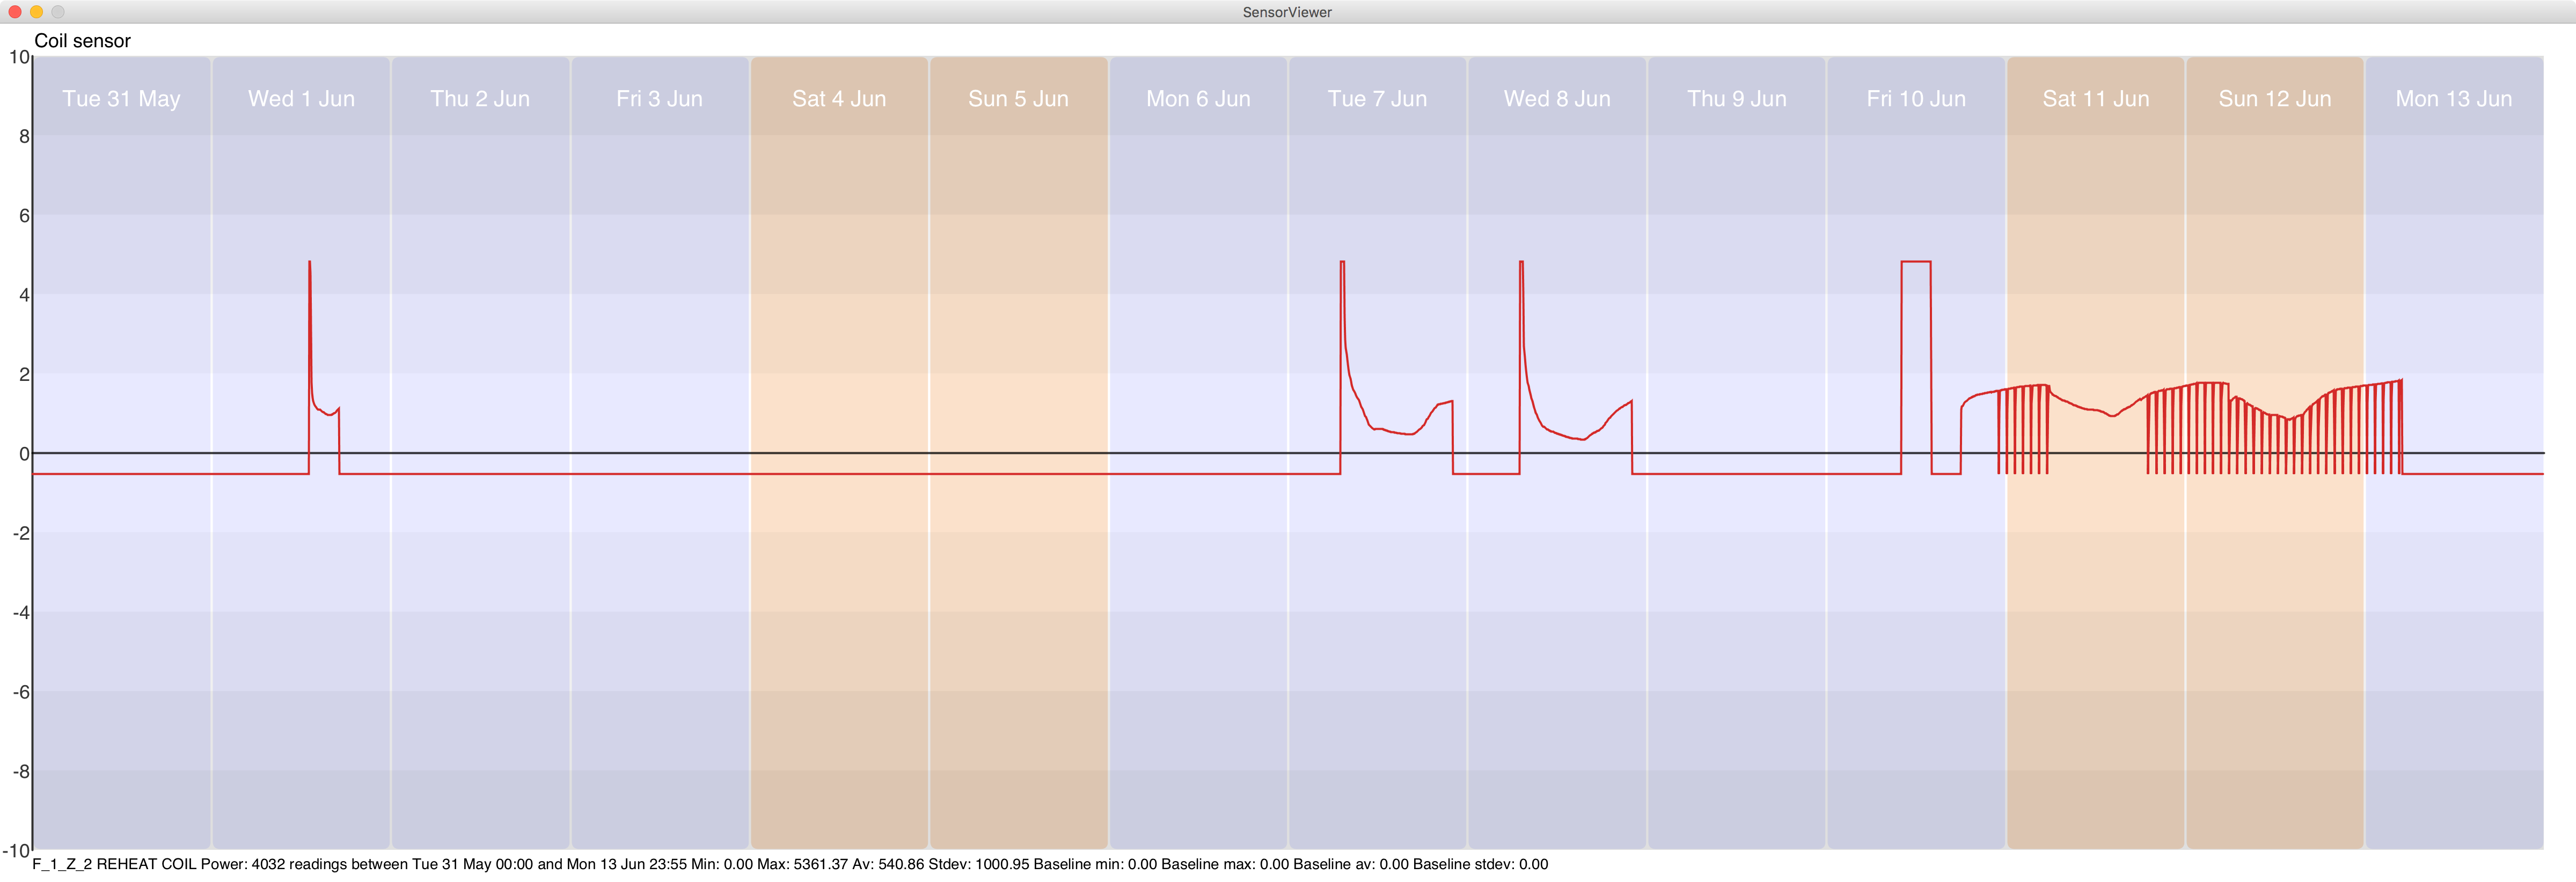Select the 'Fri 10 Jun' day column label

(1916, 99)
